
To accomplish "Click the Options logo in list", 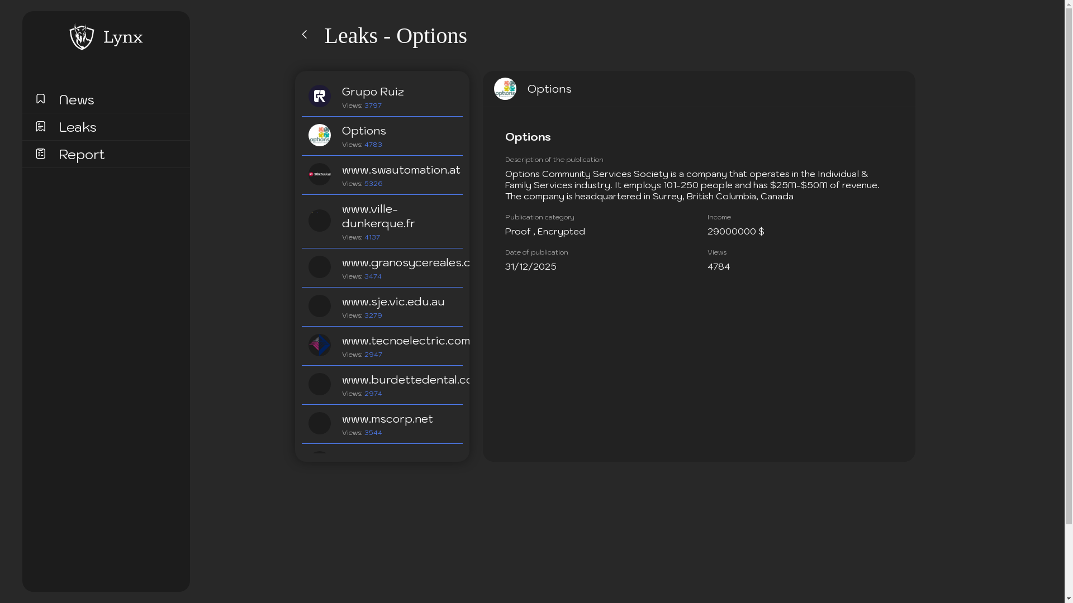I will tap(320, 135).
